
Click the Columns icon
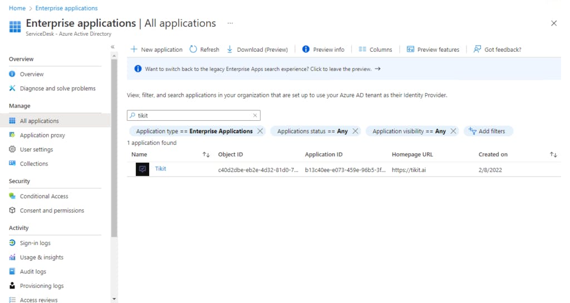click(x=362, y=49)
